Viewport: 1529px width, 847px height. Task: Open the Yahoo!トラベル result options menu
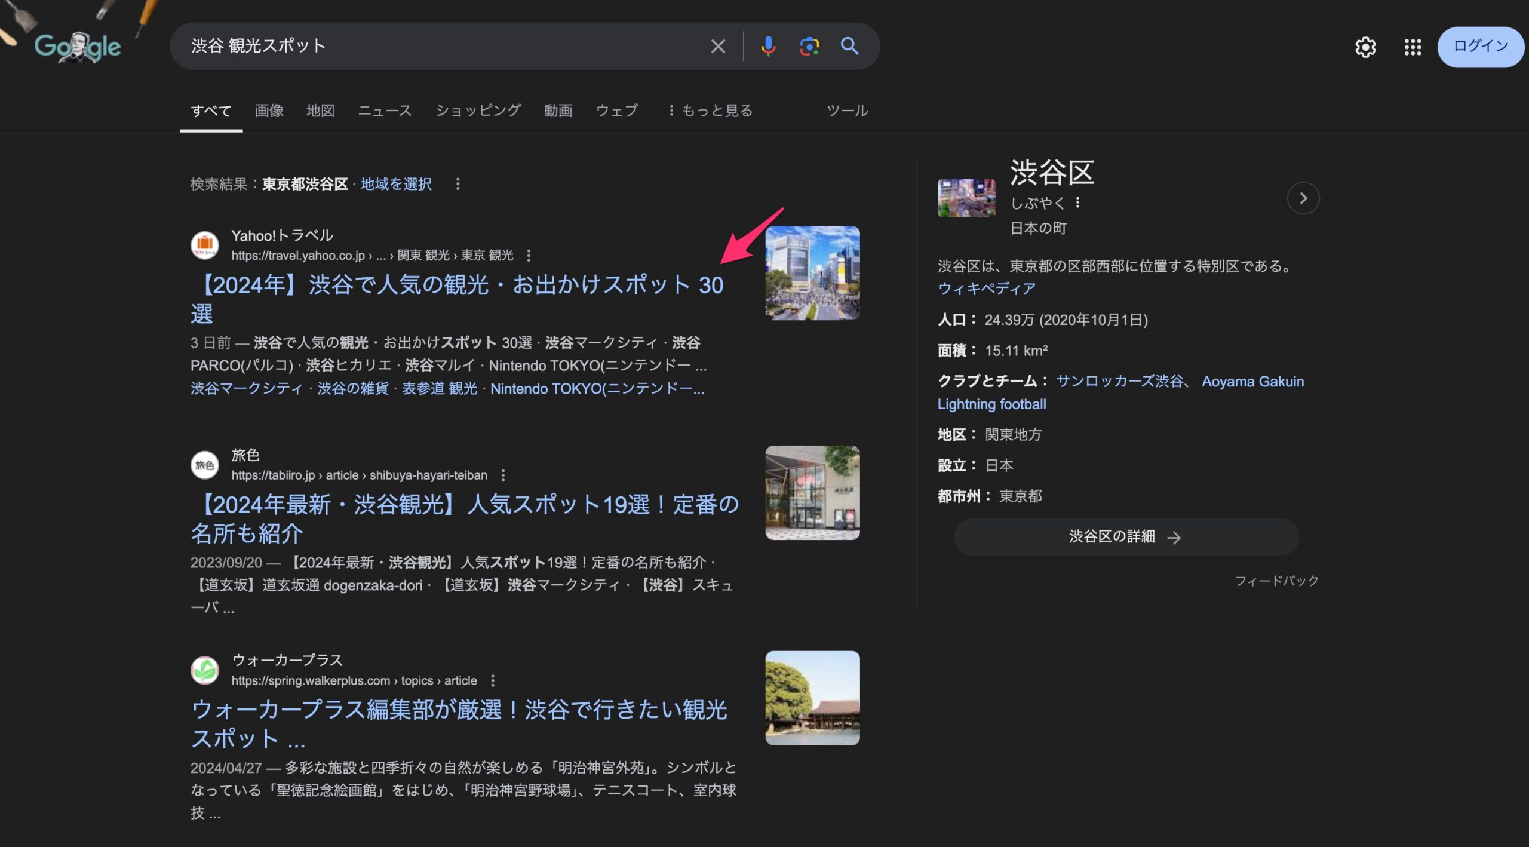[x=529, y=256]
